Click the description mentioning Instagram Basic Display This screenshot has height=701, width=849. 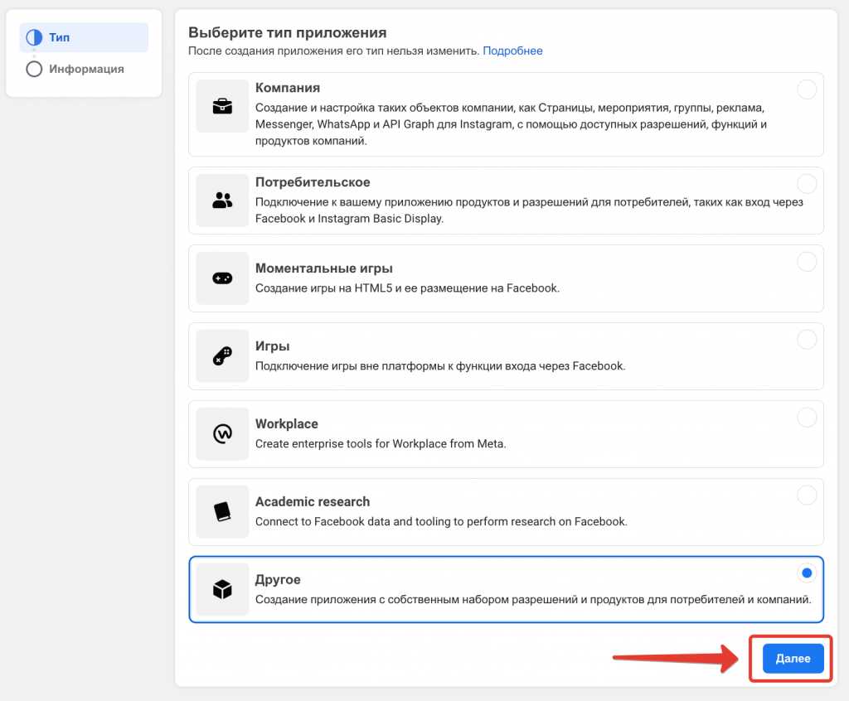(x=529, y=210)
